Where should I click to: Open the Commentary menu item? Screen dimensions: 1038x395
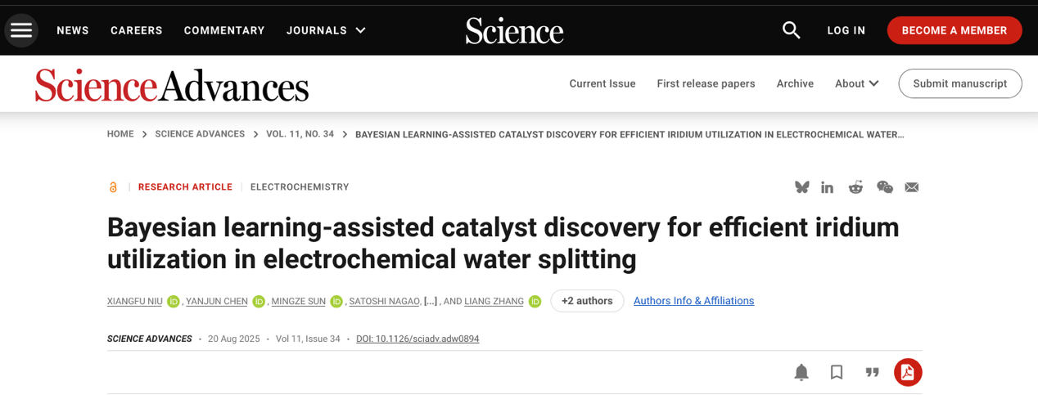pyautogui.click(x=224, y=30)
